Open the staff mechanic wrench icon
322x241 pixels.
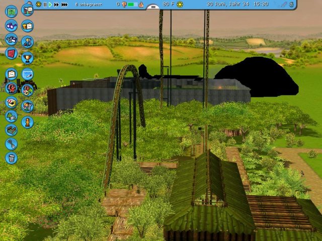pyautogui.click(x=28, y=106)
